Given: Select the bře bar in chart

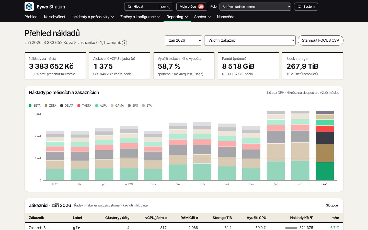Looking at the screenshot, I should pyautogui.click(x=178, y=152).
